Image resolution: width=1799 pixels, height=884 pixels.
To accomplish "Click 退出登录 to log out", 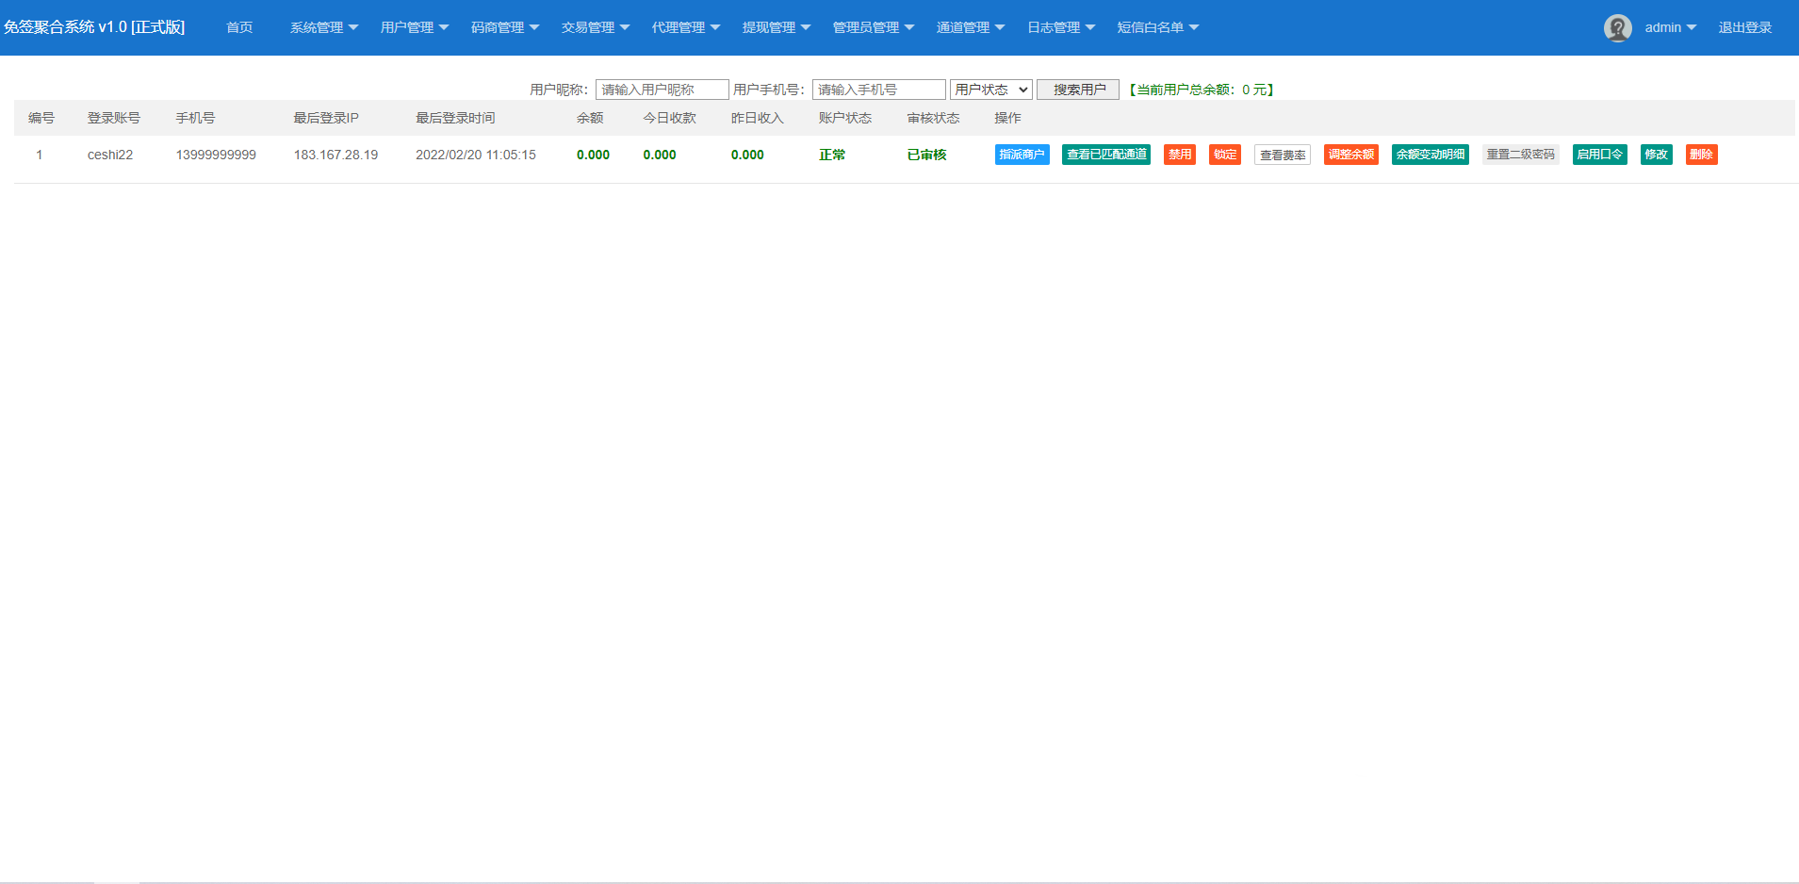I will tap(1744, 27).
